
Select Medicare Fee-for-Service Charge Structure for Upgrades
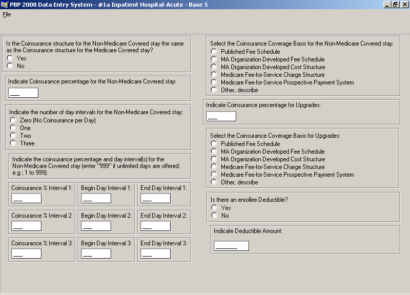[x=214, y=166]
